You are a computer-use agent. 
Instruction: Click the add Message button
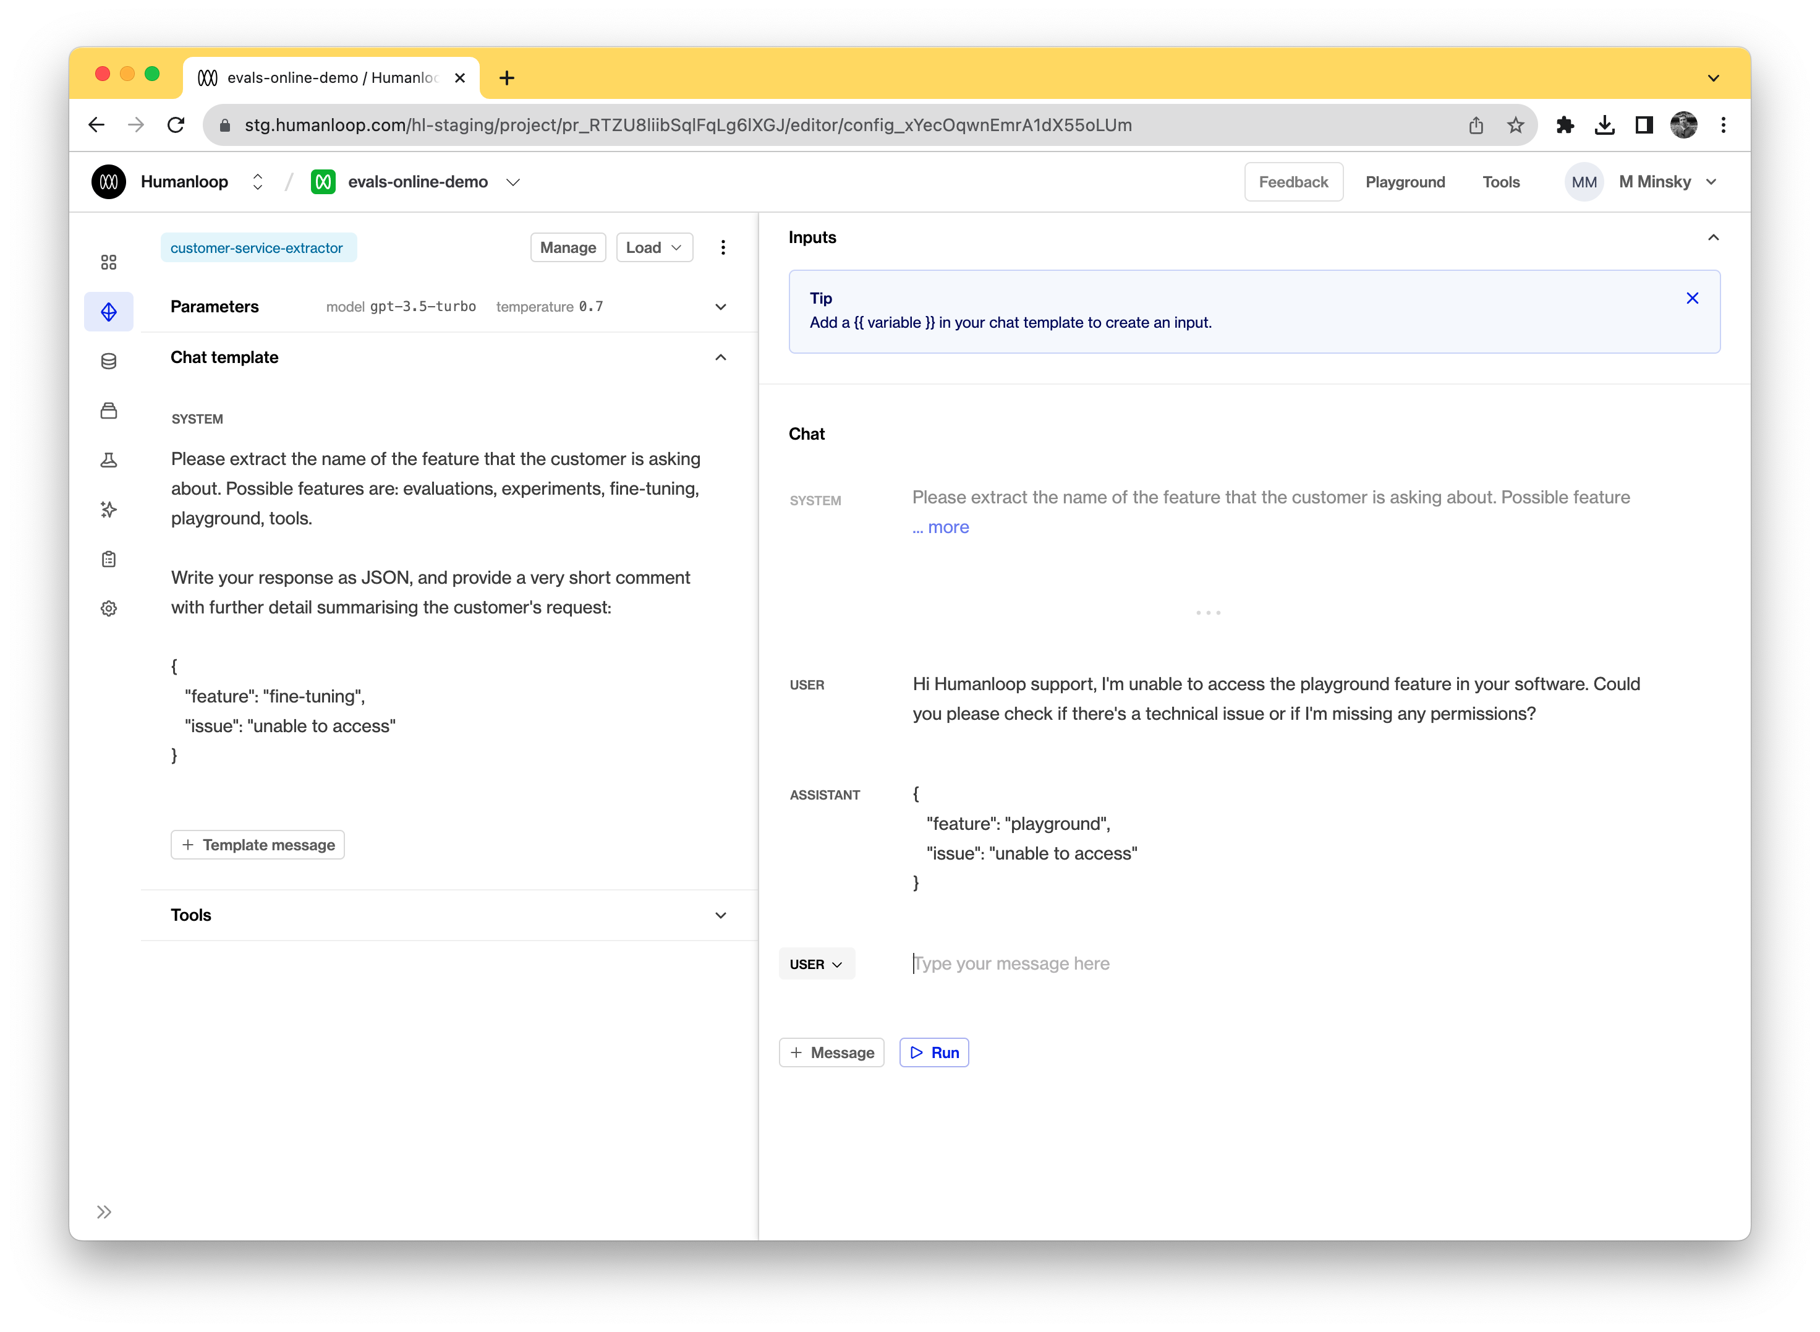pos(831,1052)
